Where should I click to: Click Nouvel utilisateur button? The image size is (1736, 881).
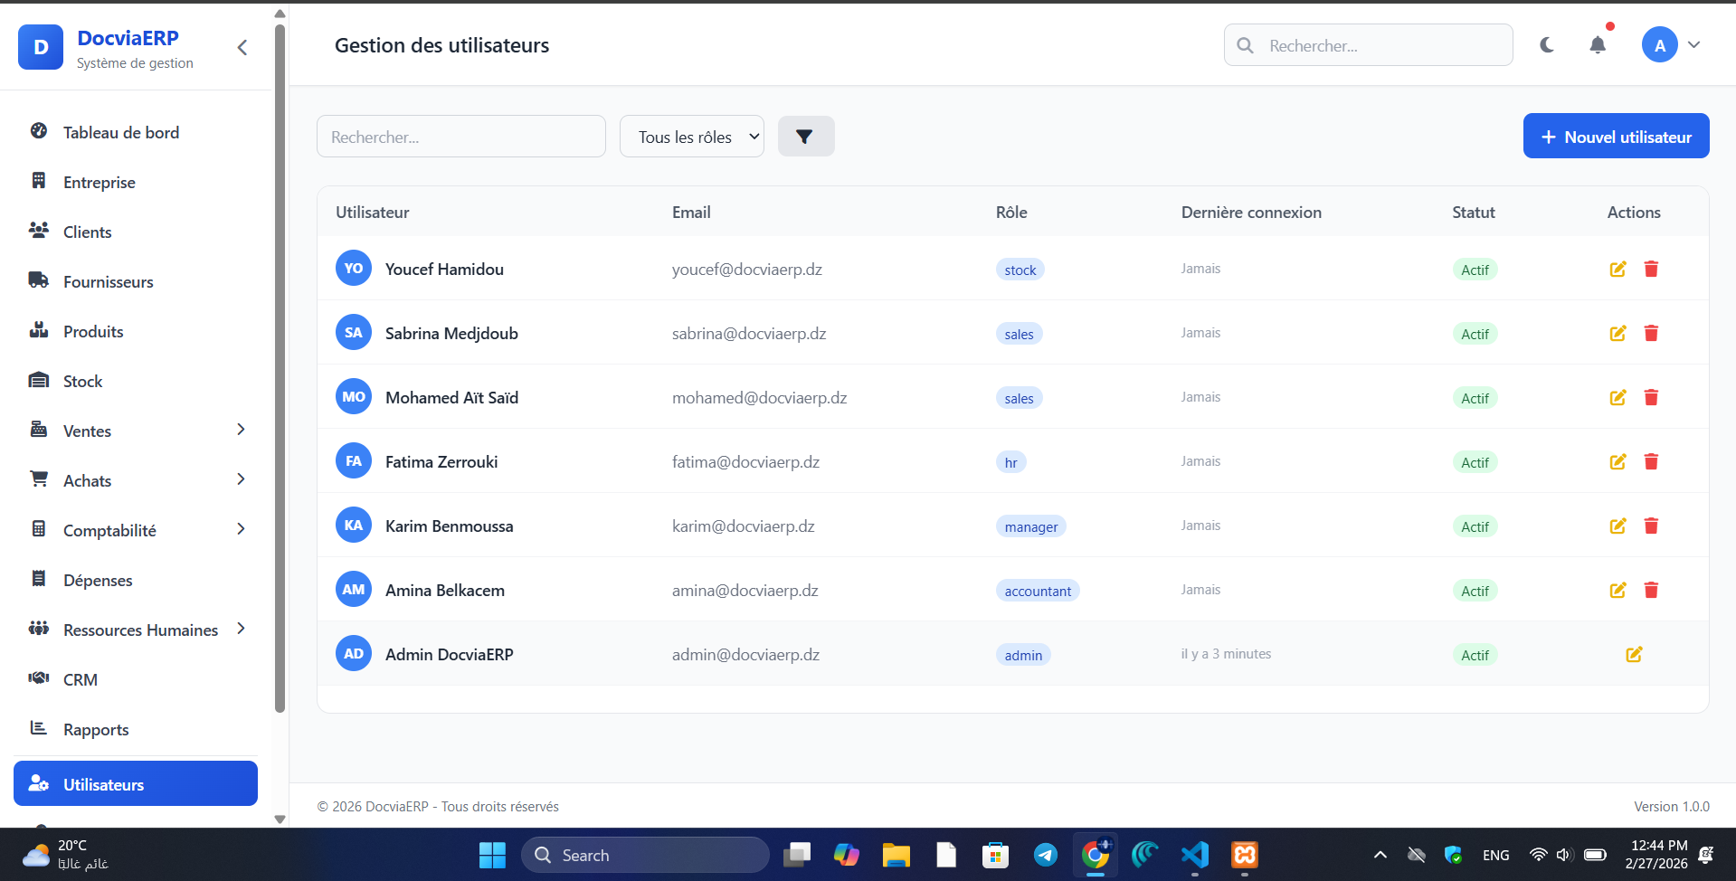pos(1616,137)
